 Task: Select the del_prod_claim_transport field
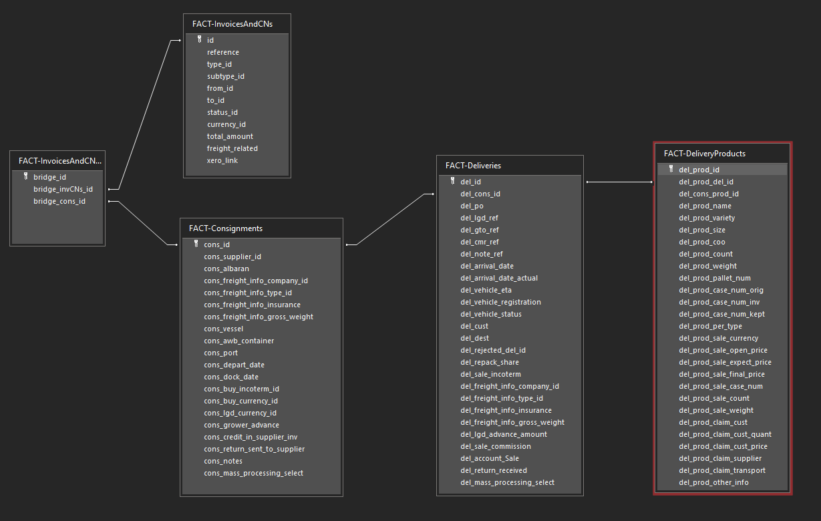click(723, 470)
